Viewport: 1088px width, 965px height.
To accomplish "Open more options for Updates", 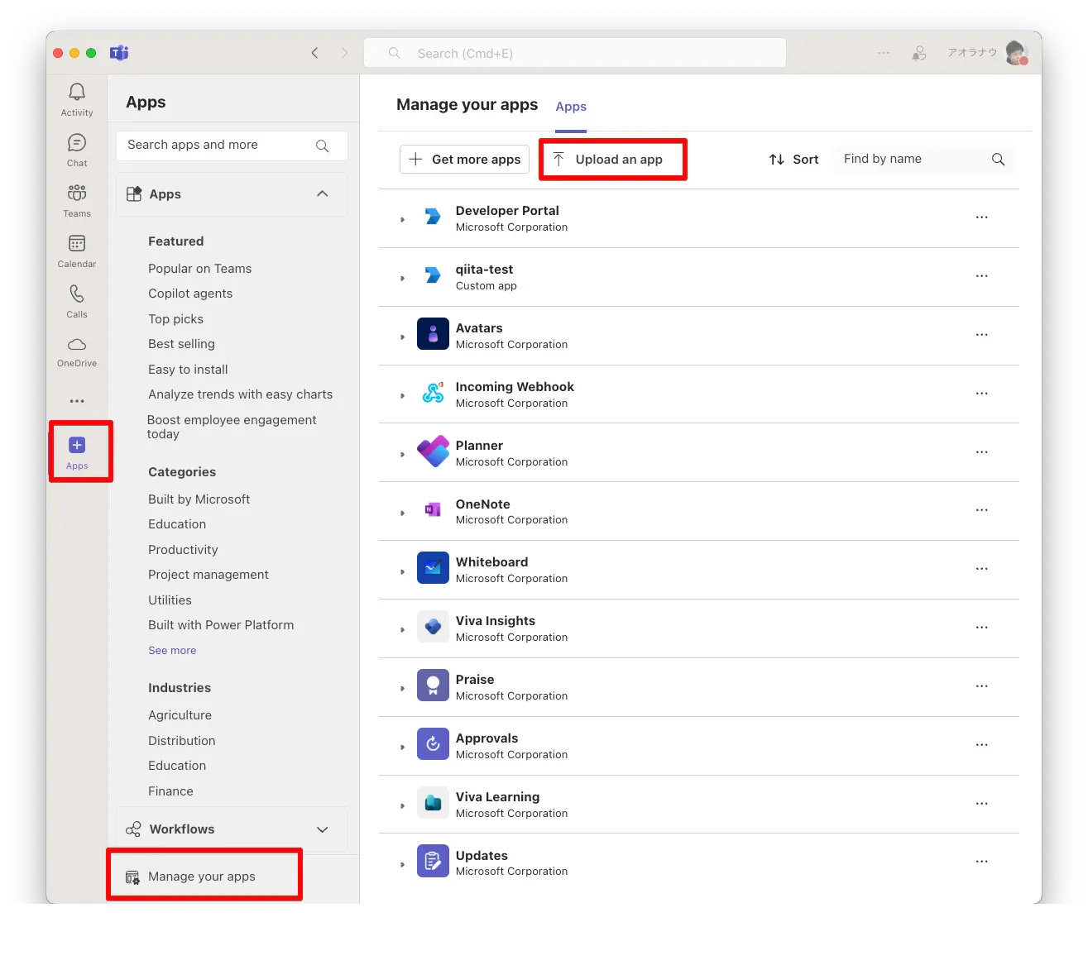I will pyautogui.click(x=982, y=862).
